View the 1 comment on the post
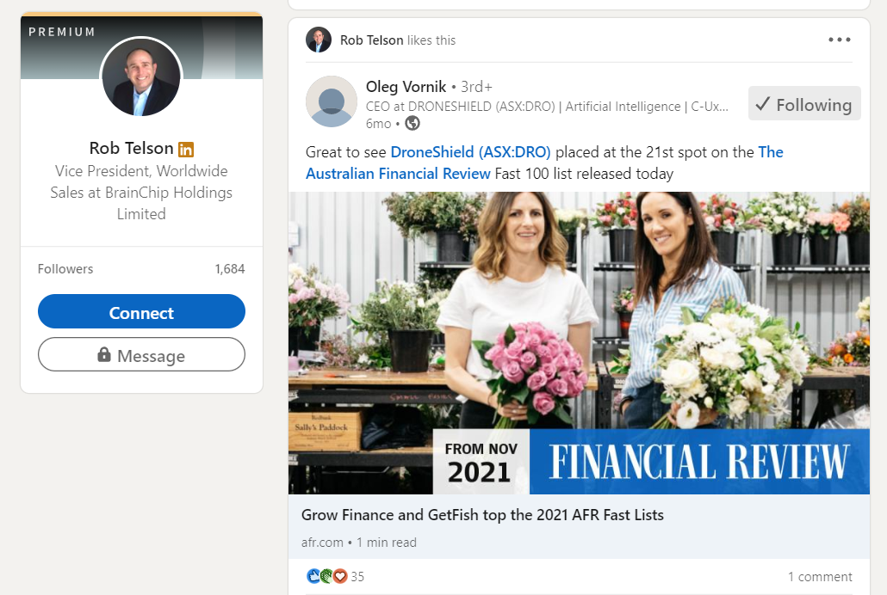Screen dimensions: 887x595 [820, 576]
